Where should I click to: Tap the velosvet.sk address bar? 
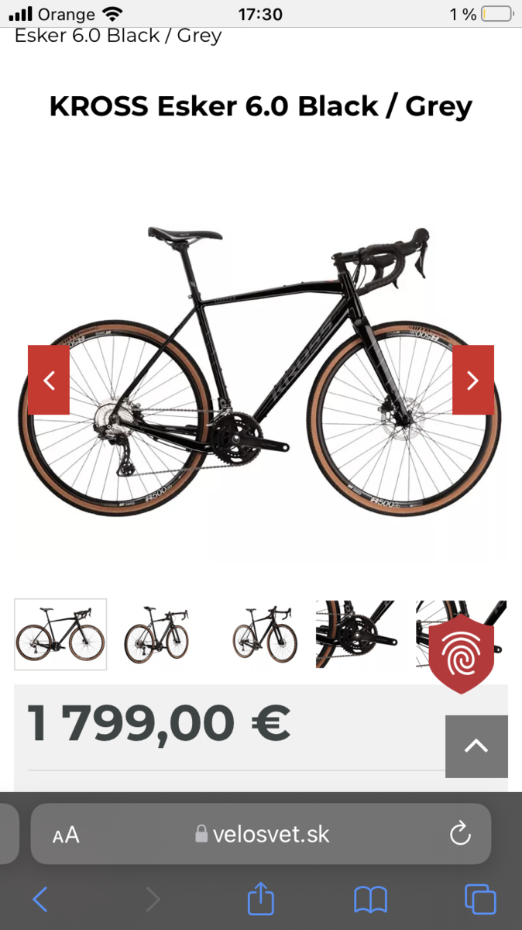click(261, 834)
